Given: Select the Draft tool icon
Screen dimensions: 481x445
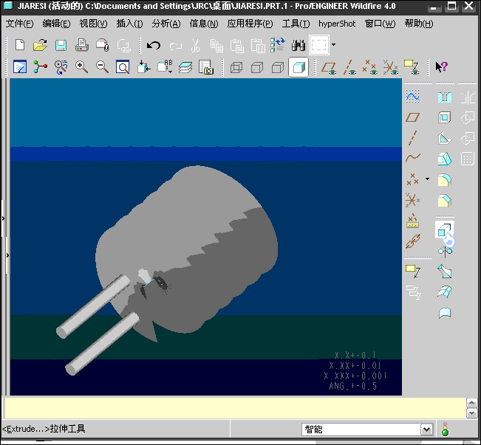Looking at the screenshot, I should [445, 159].
